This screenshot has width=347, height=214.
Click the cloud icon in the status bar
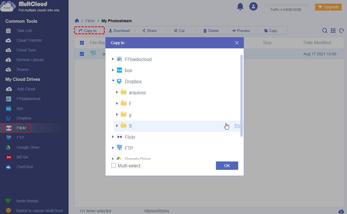click(x=341, y=211)
